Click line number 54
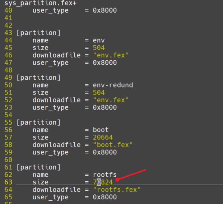Viewport: 223px width, 204px height. click(8, 115)
